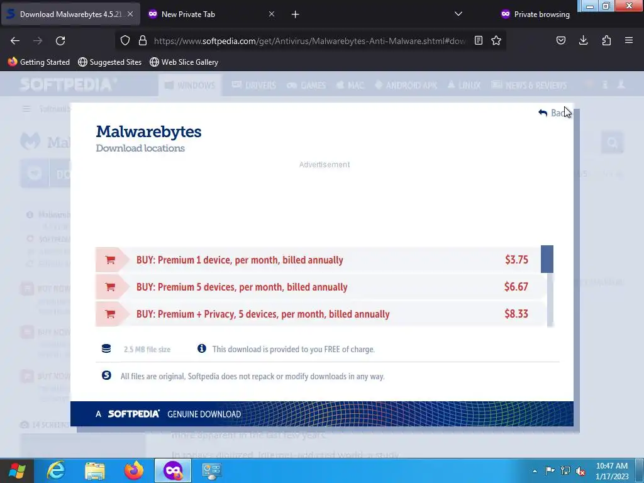Open the WINDOWS category tab on Softpedia
The image size is (644, 483).
(x=190, y=86)
